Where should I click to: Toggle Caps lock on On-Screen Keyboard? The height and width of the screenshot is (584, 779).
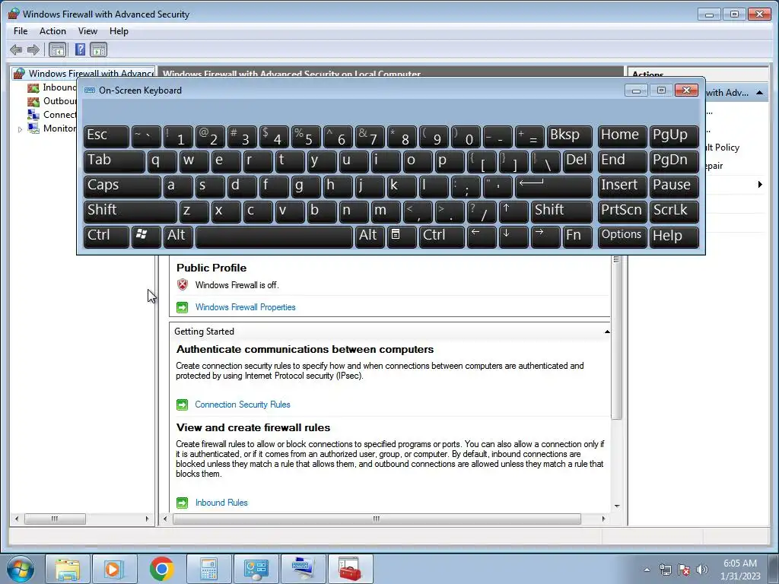122,187
